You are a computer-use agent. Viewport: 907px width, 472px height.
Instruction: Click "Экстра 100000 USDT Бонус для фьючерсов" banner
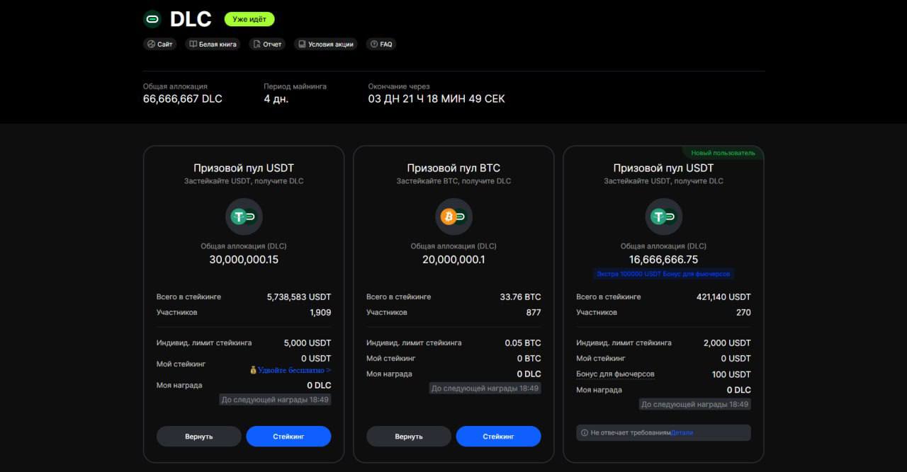pyautogui.click(x=663, y=274)
